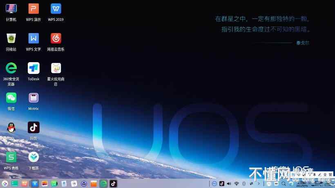Open the orange app store taskbar icon
The image size is (335, 188).
tap(94, 184)
